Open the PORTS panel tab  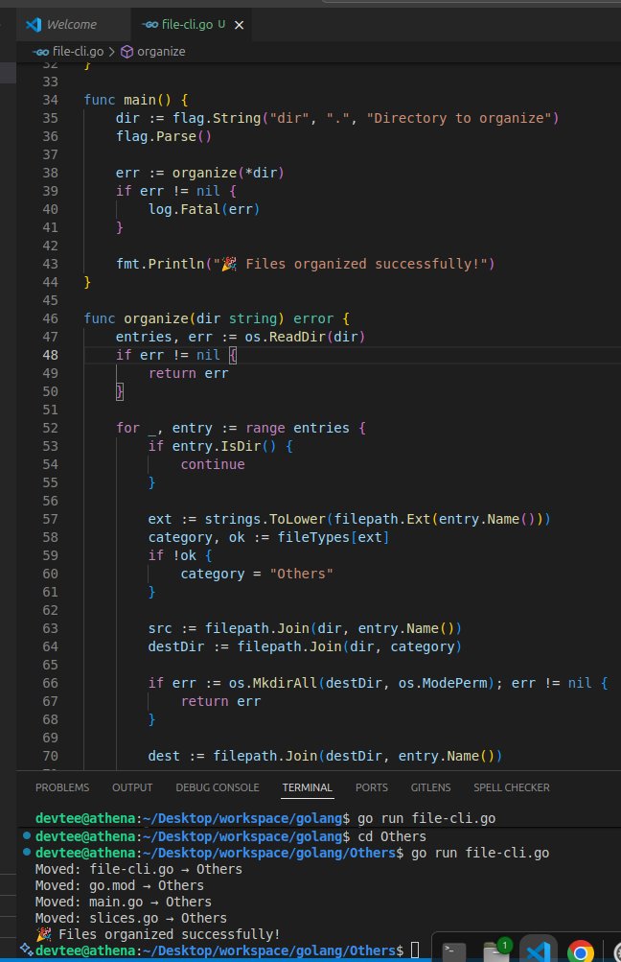[x=372, y=787]
